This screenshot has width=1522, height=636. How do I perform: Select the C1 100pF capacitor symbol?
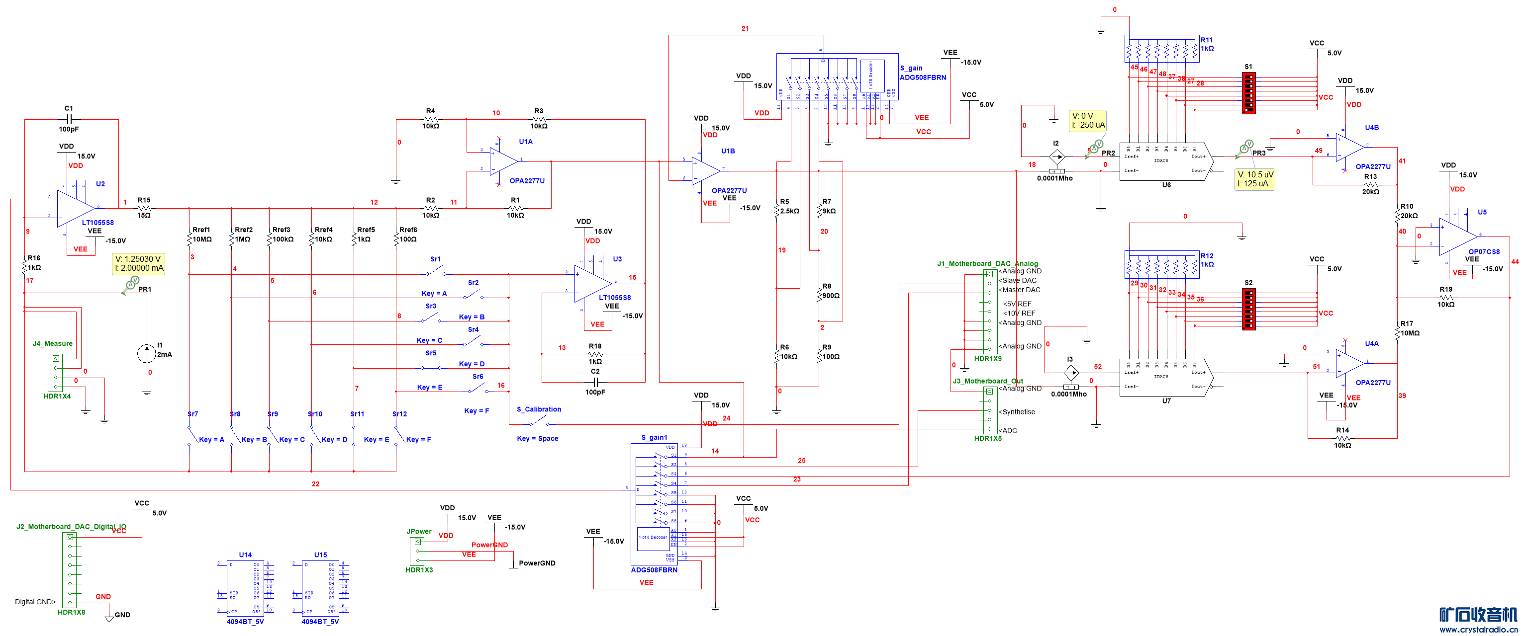(x=69, y=119)
